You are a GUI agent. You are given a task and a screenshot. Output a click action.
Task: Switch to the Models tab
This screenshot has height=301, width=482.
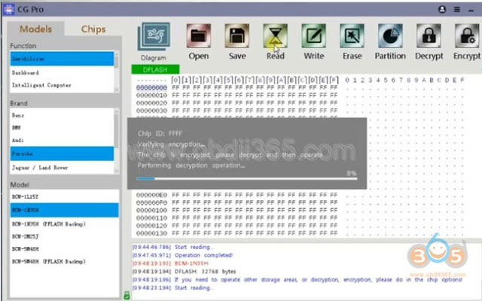35,29
